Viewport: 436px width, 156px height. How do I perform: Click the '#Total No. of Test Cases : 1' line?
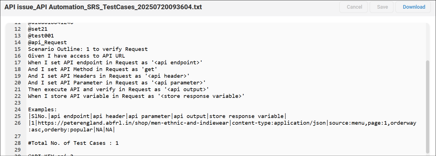(73, 143)
